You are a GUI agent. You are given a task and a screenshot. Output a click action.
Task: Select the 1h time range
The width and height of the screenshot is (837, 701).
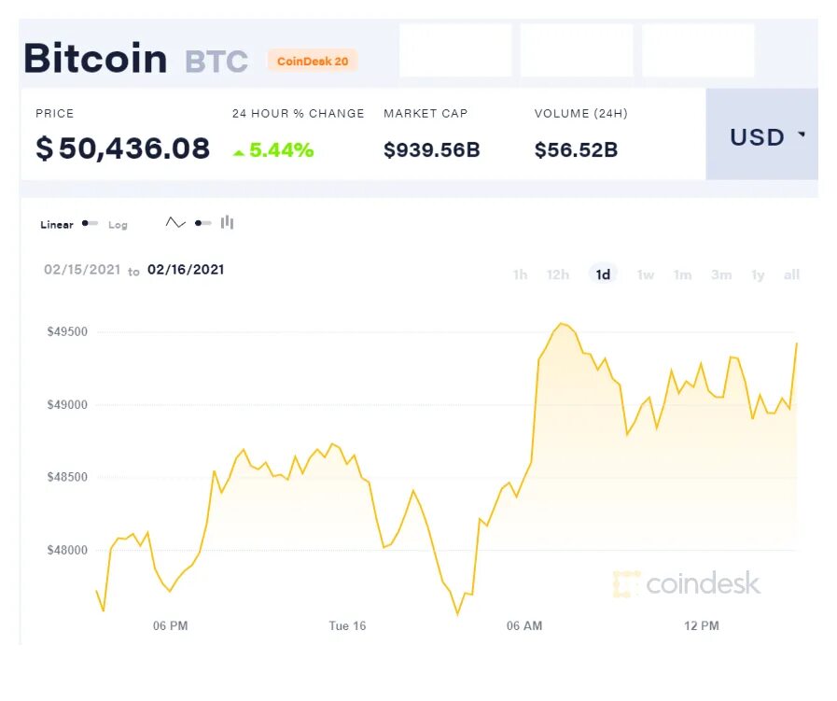pos(520,274)
